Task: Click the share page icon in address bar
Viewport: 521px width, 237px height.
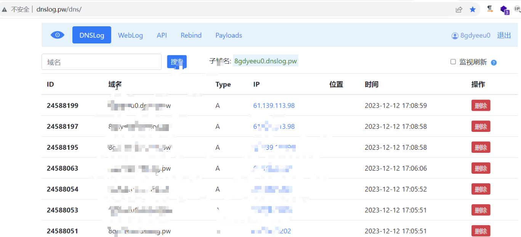Action: [x=459, y=10]
